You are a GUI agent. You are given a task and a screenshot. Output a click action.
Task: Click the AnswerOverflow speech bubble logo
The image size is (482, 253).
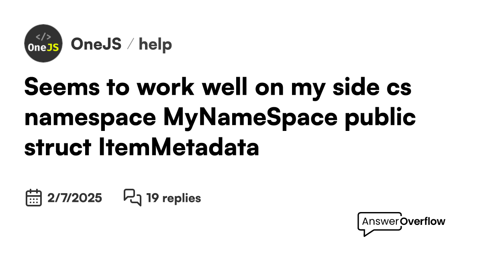379,224
